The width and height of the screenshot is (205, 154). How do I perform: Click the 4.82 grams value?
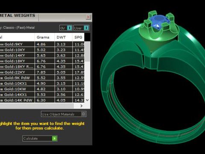point(41,89)
